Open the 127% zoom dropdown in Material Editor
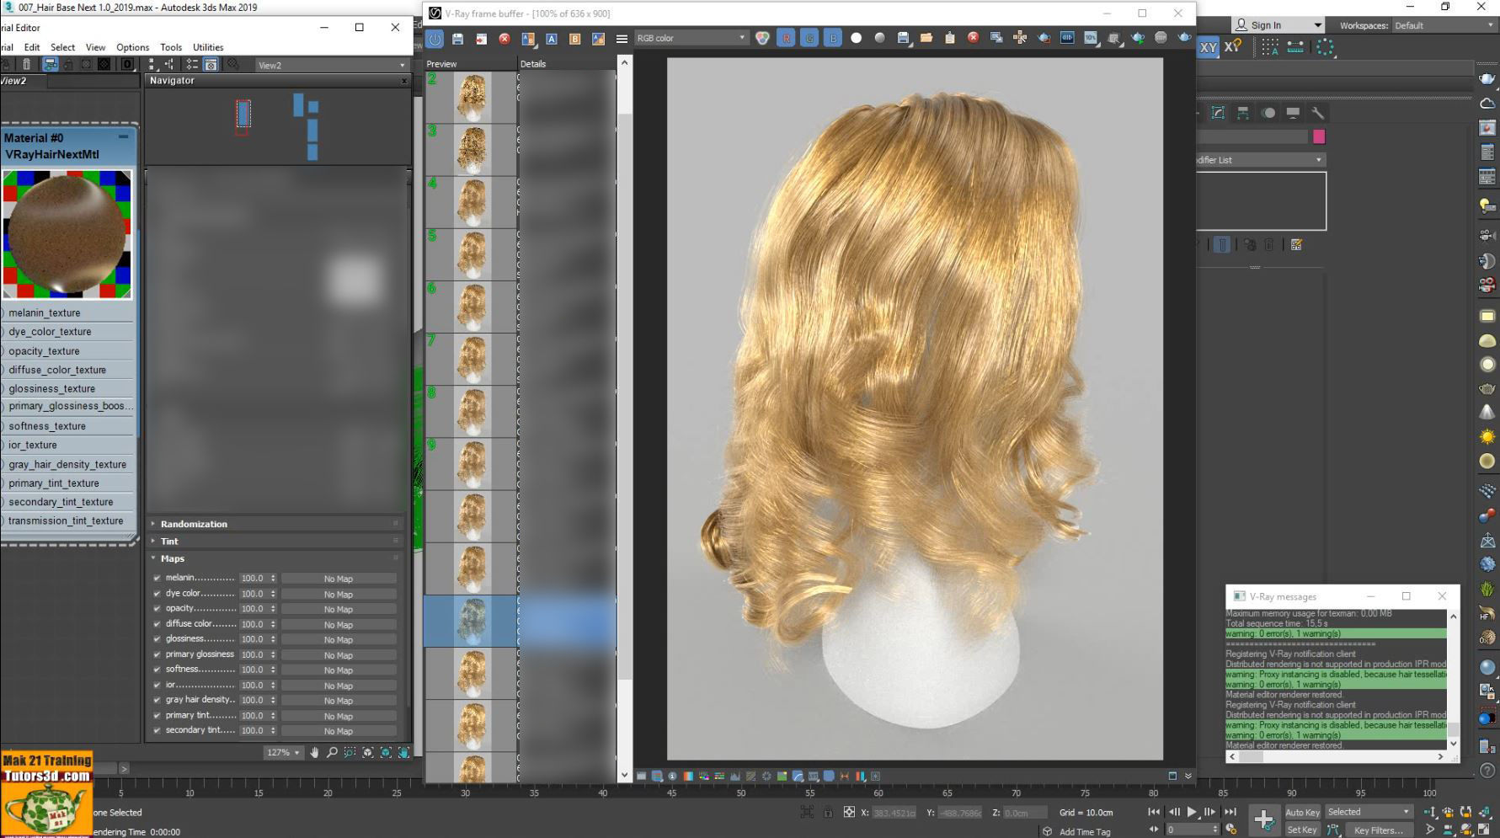Image resolution: width=1500 pixels, height=838 pixels. pos(284,753)
